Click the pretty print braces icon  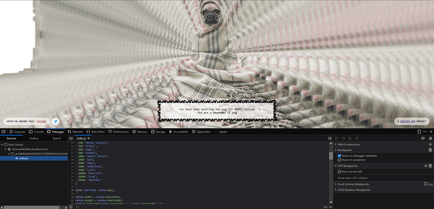(x=77, y=207)
